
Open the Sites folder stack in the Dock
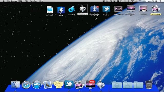tap(117, 85)
